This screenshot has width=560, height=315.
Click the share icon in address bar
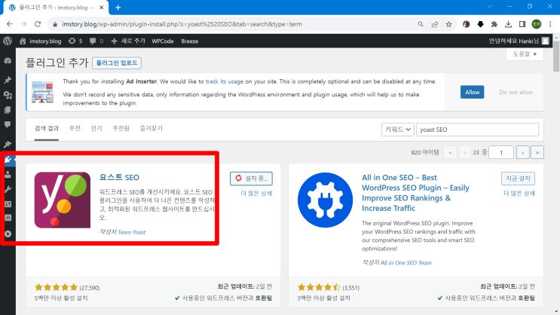pos(435,24)
